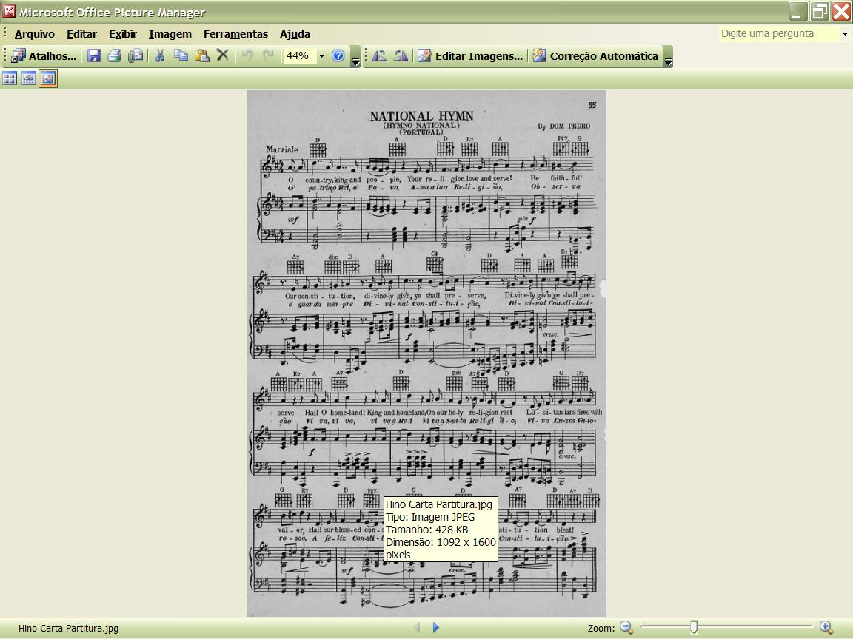853x639 pixels.
Task: Click the Cut scissors icon
Action: coord(160,55)
